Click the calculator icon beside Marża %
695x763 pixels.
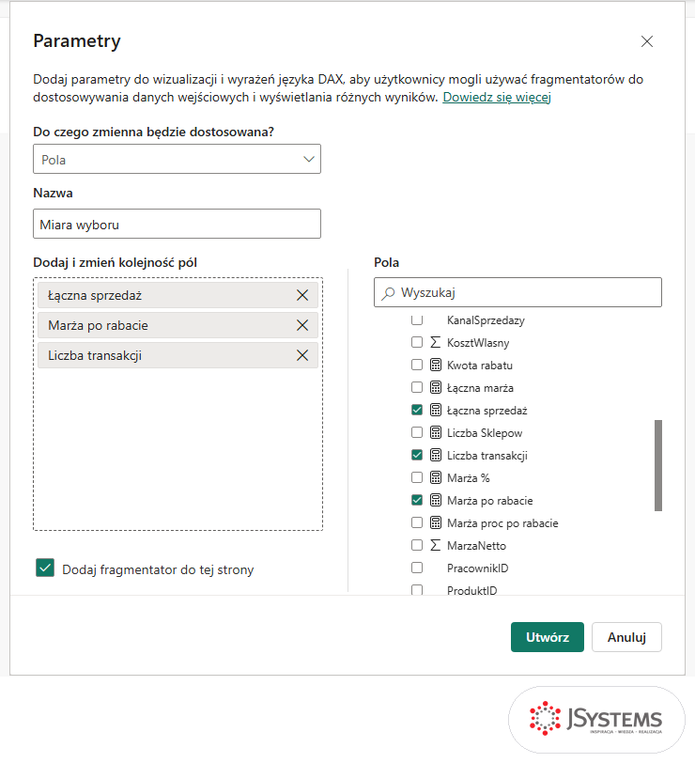436,478
